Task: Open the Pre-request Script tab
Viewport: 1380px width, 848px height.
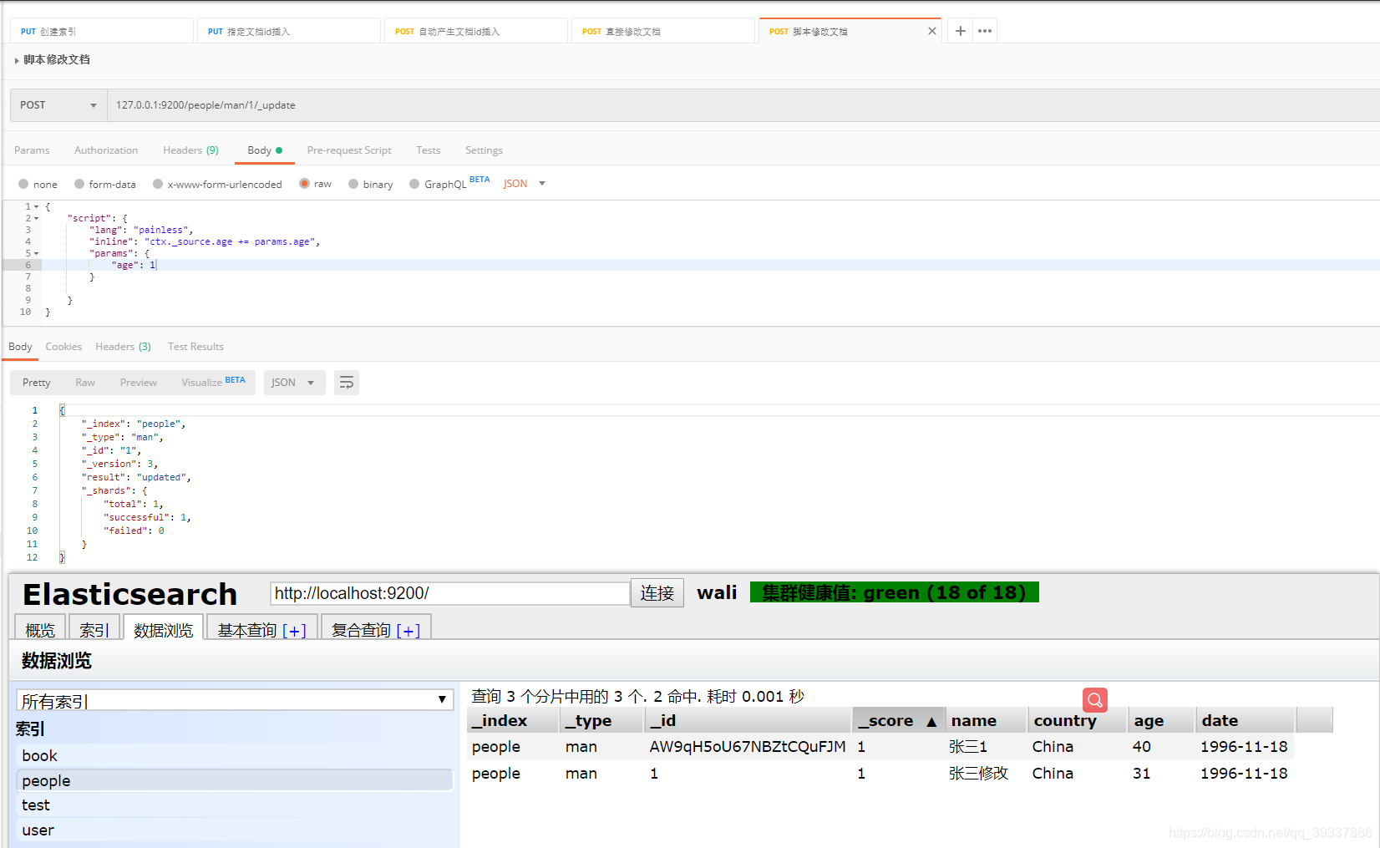Action: pos(349,150)
